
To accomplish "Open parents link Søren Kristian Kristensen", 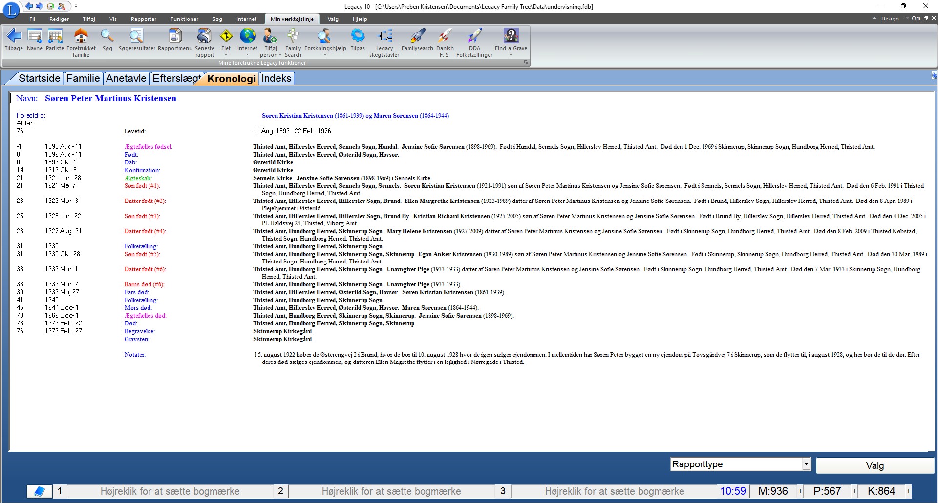I will tap(298, 116).
